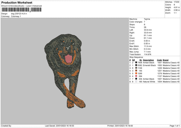Click the Natural White color swatch
This screenshot has width=181, height=128.
pyautogui.click(x=136, y=82)
